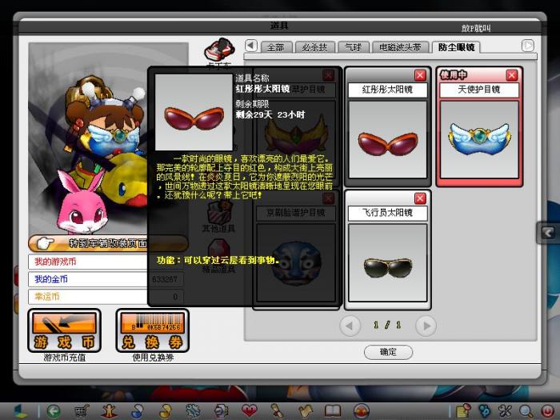Viewport: 560px width, 420px height.
Task: Go to next page arrow in pagination
Action: (426, 326)
